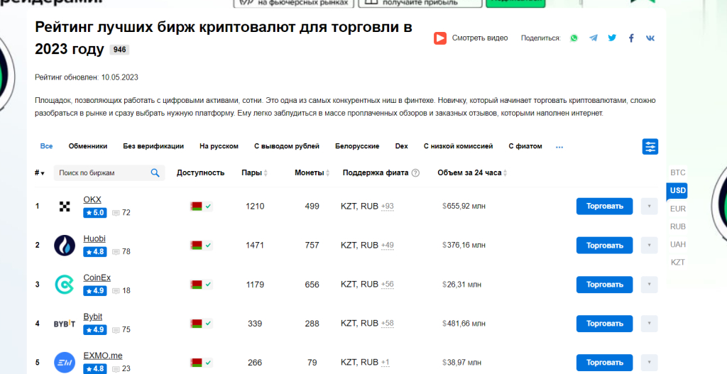Click the red video play icon

(x=440, y=38)
